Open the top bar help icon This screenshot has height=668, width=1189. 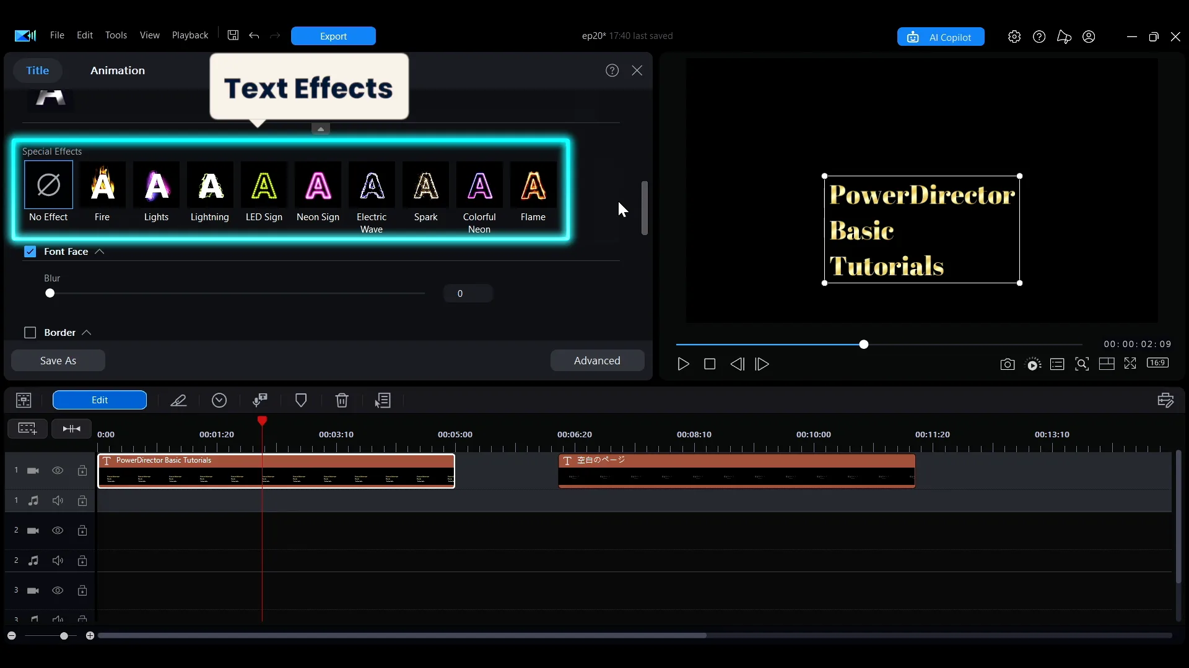point(1039,36)
